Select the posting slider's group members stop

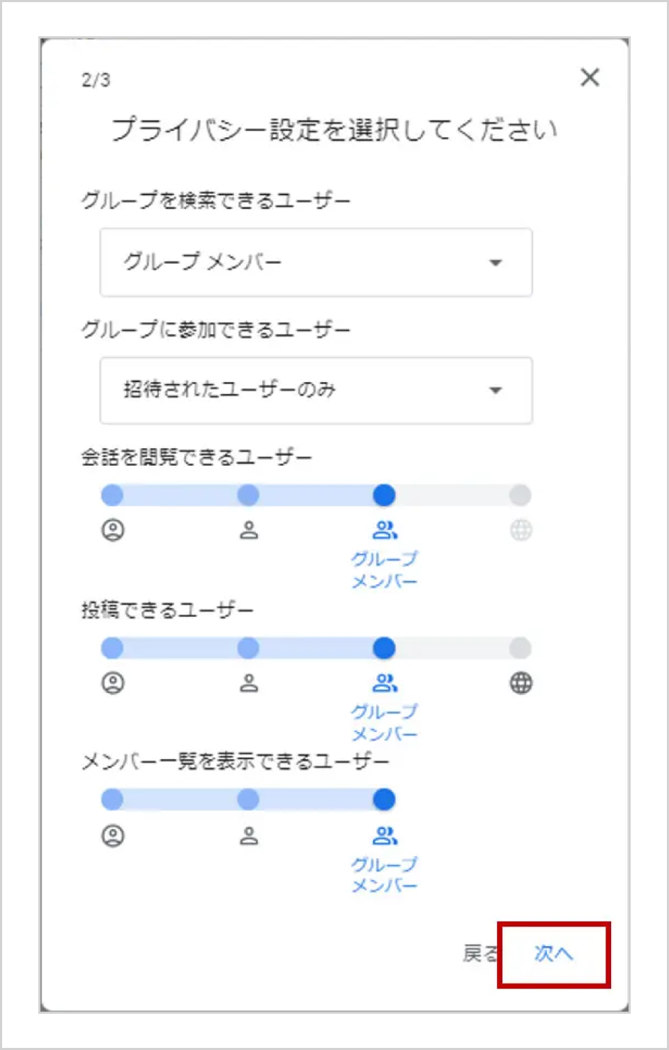coord(384,648)
